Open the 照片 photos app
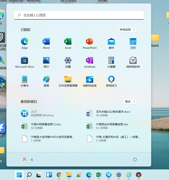Screen dimensions: 169x180 click(46, 62)
